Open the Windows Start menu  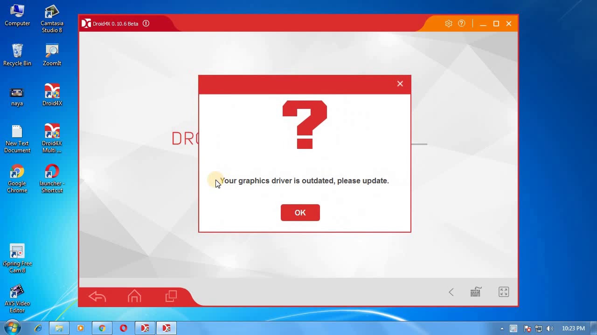click(x=12, y=328)
